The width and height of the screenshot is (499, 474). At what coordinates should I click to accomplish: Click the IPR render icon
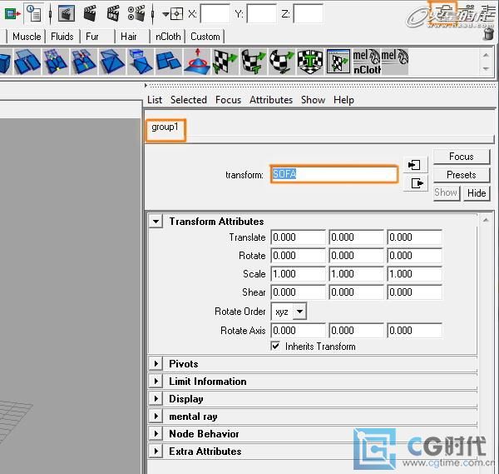pyautogui.click(x=113, y=13)
